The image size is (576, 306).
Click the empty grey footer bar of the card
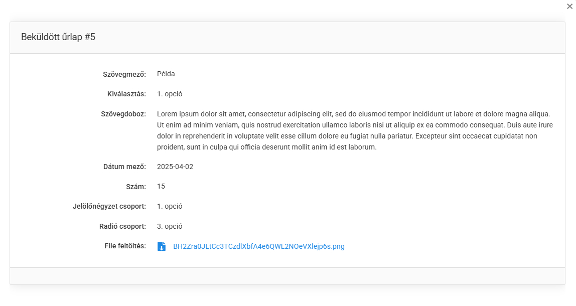[287, 276]
